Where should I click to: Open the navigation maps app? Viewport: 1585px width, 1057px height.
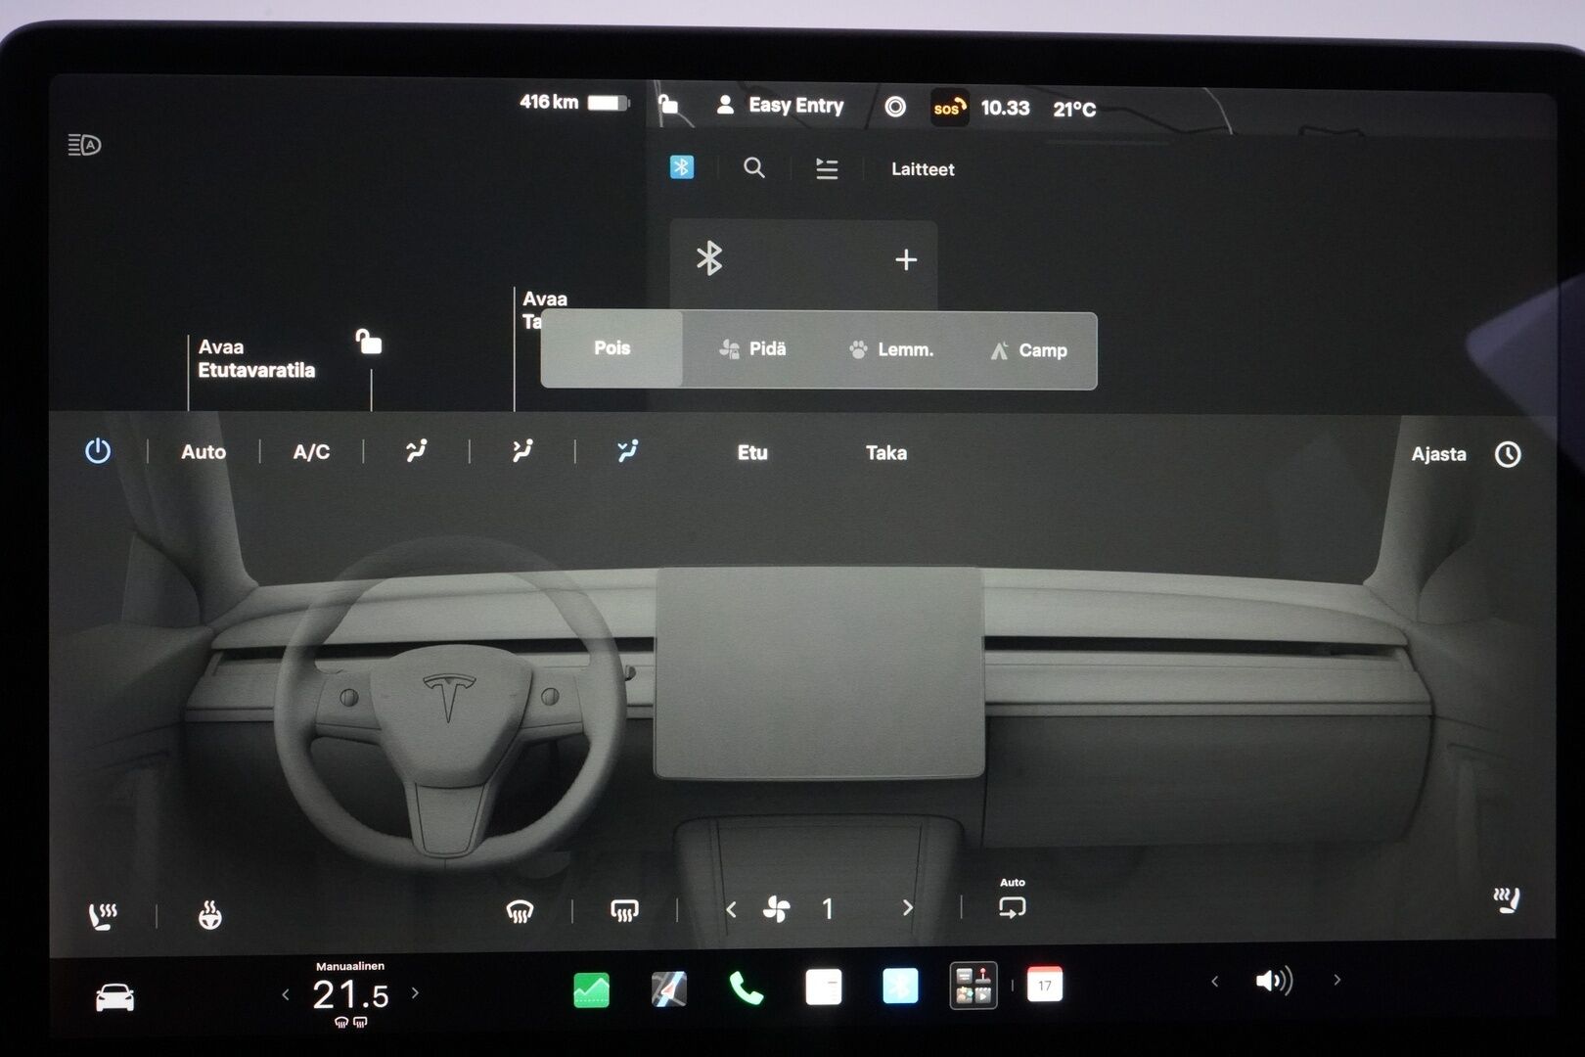[x=669, y=989]
